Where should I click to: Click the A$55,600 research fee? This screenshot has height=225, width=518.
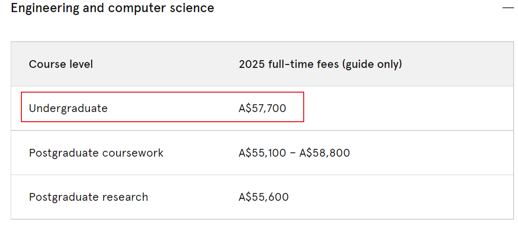click(264, 197)
